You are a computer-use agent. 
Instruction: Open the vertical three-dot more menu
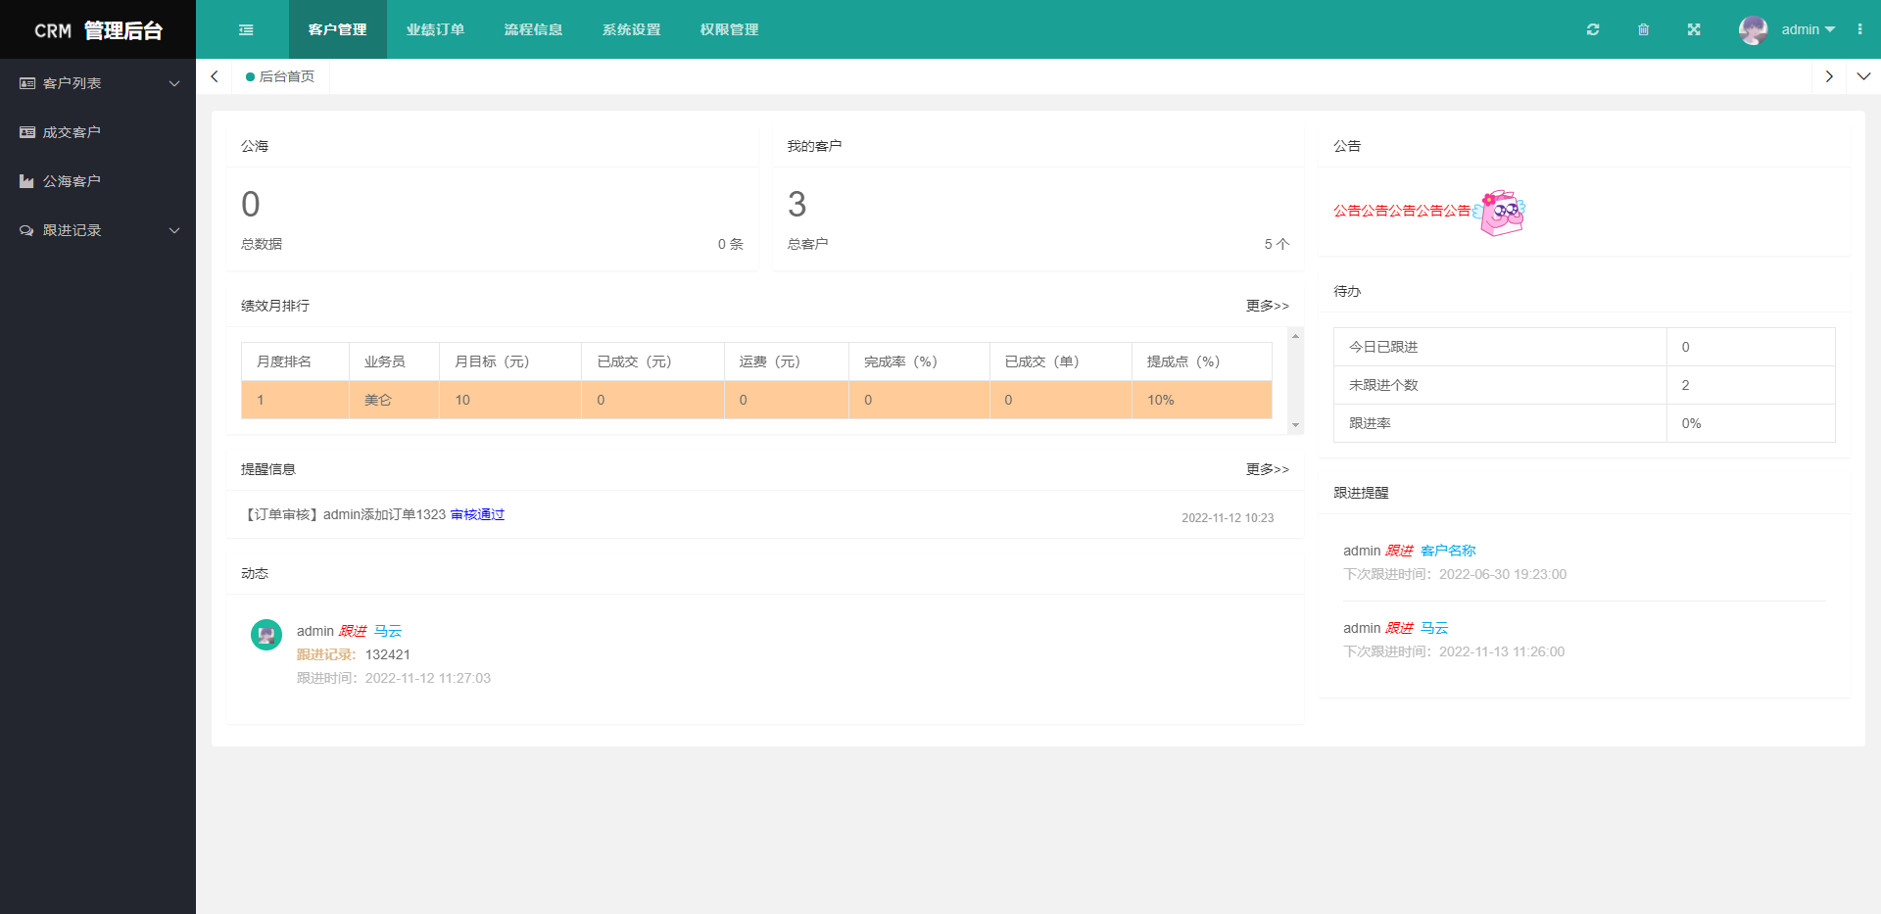(1859, 29)
